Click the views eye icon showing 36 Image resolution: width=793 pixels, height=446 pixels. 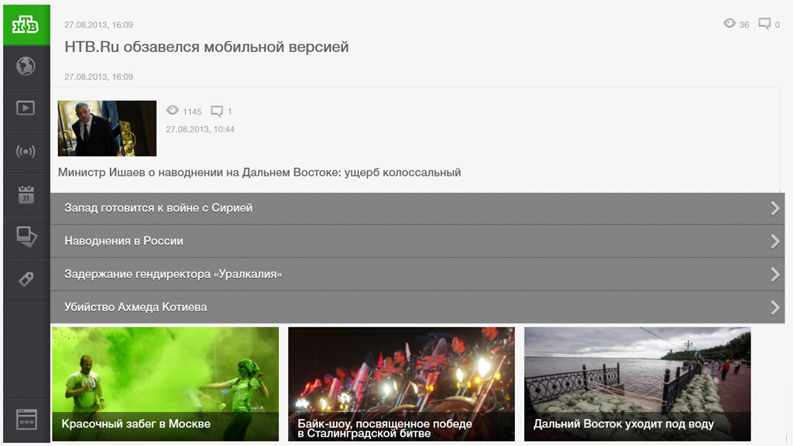[x=729, y=24]
